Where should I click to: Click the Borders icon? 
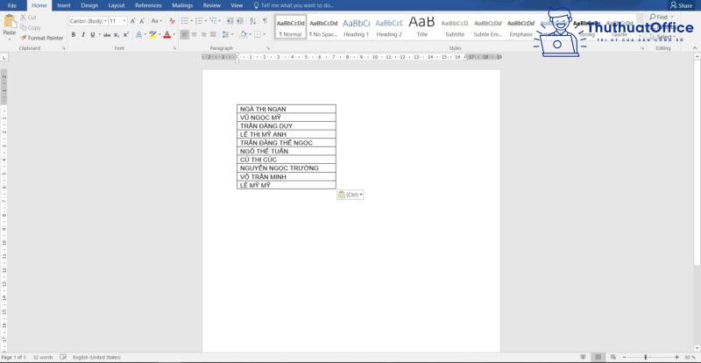(258, 34)
